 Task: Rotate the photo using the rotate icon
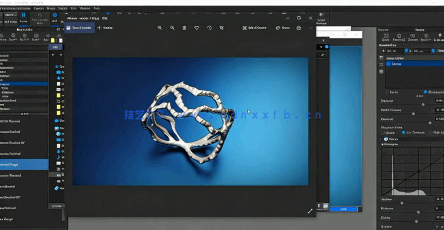[x=209, y=28]
